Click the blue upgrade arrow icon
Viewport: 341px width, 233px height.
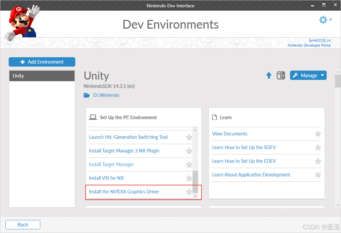[x=269, y=76]
